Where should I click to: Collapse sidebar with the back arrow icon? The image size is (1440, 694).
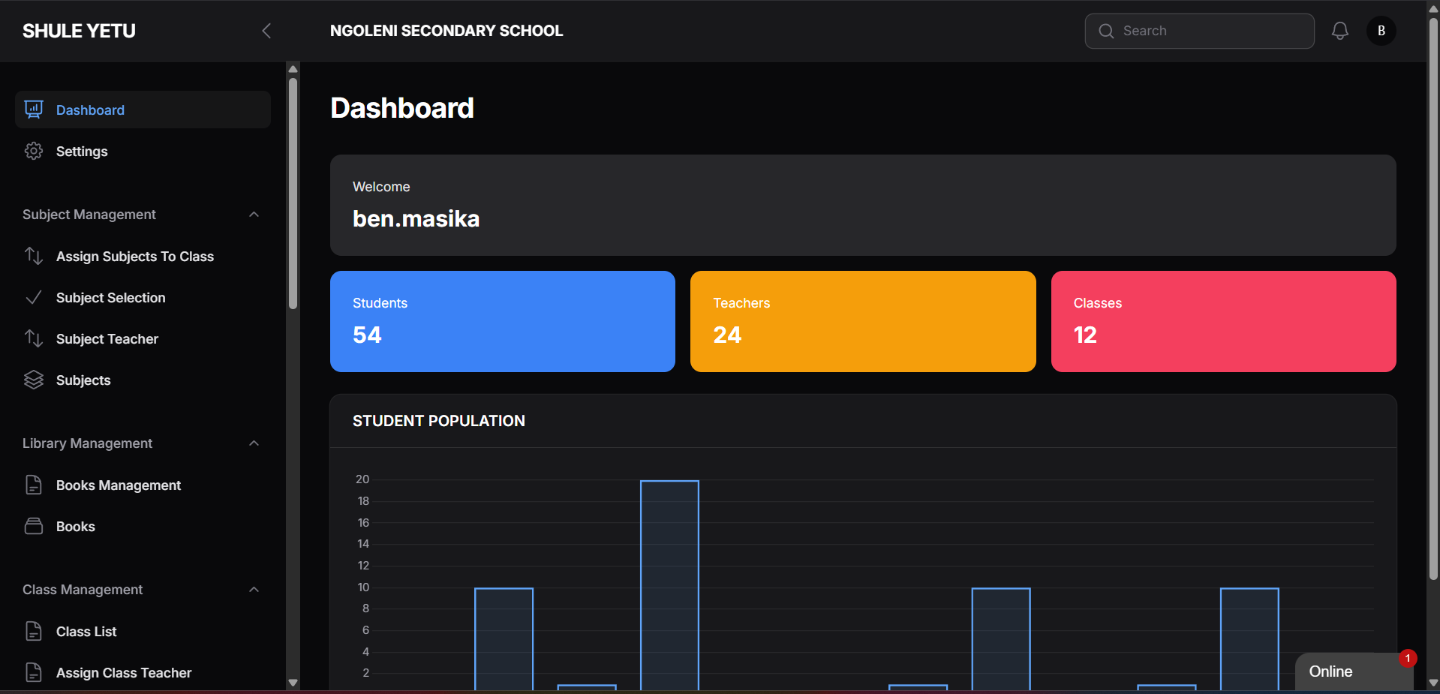[266, 31]
